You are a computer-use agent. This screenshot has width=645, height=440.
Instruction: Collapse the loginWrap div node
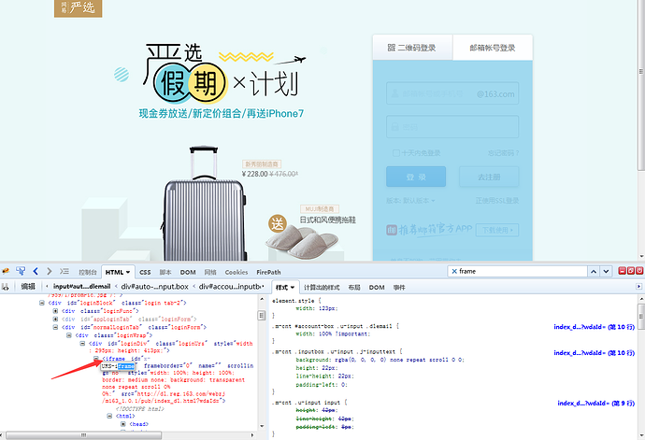pos(68,335)
